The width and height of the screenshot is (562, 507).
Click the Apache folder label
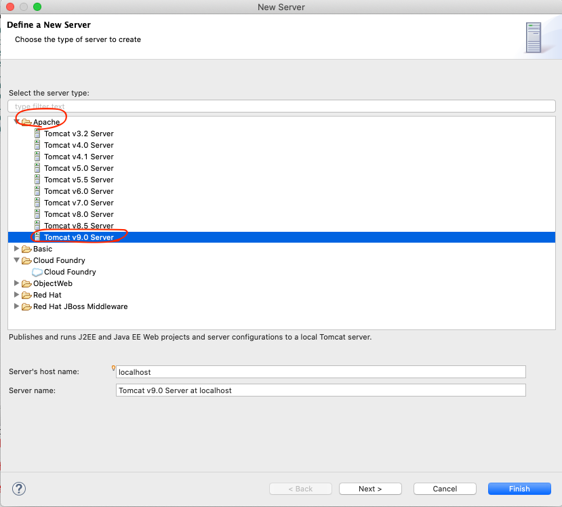[x=46, y=122]
